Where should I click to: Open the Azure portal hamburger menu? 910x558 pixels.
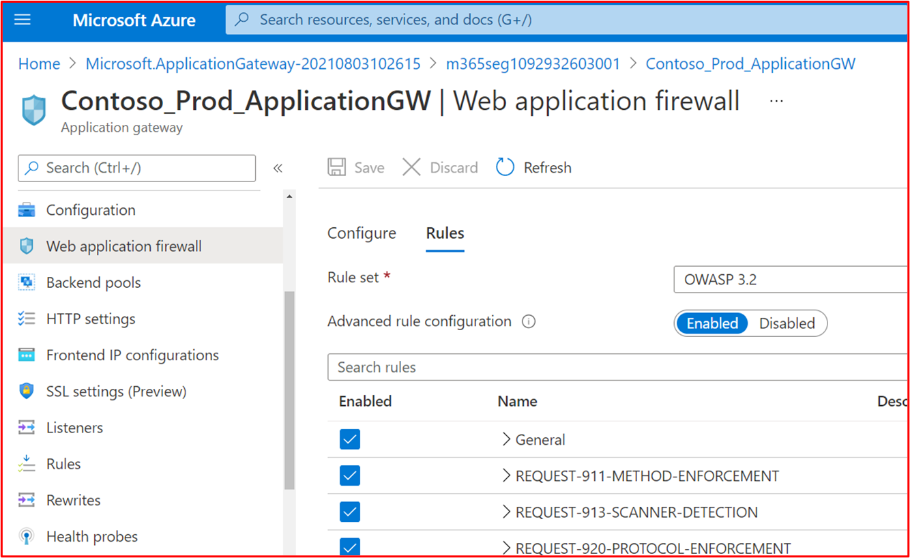(23, 19)
